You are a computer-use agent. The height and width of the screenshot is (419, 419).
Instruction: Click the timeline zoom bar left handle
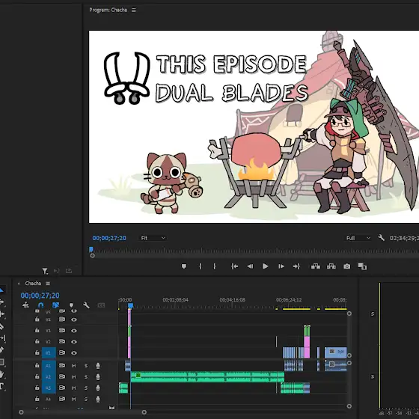(x=21, y=412)
